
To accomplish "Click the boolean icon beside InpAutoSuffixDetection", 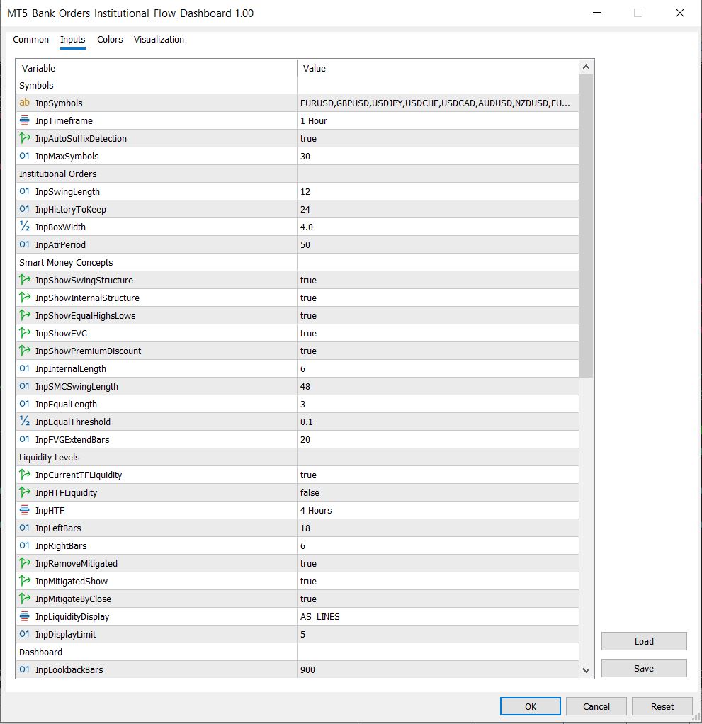I will coord(25,138).
